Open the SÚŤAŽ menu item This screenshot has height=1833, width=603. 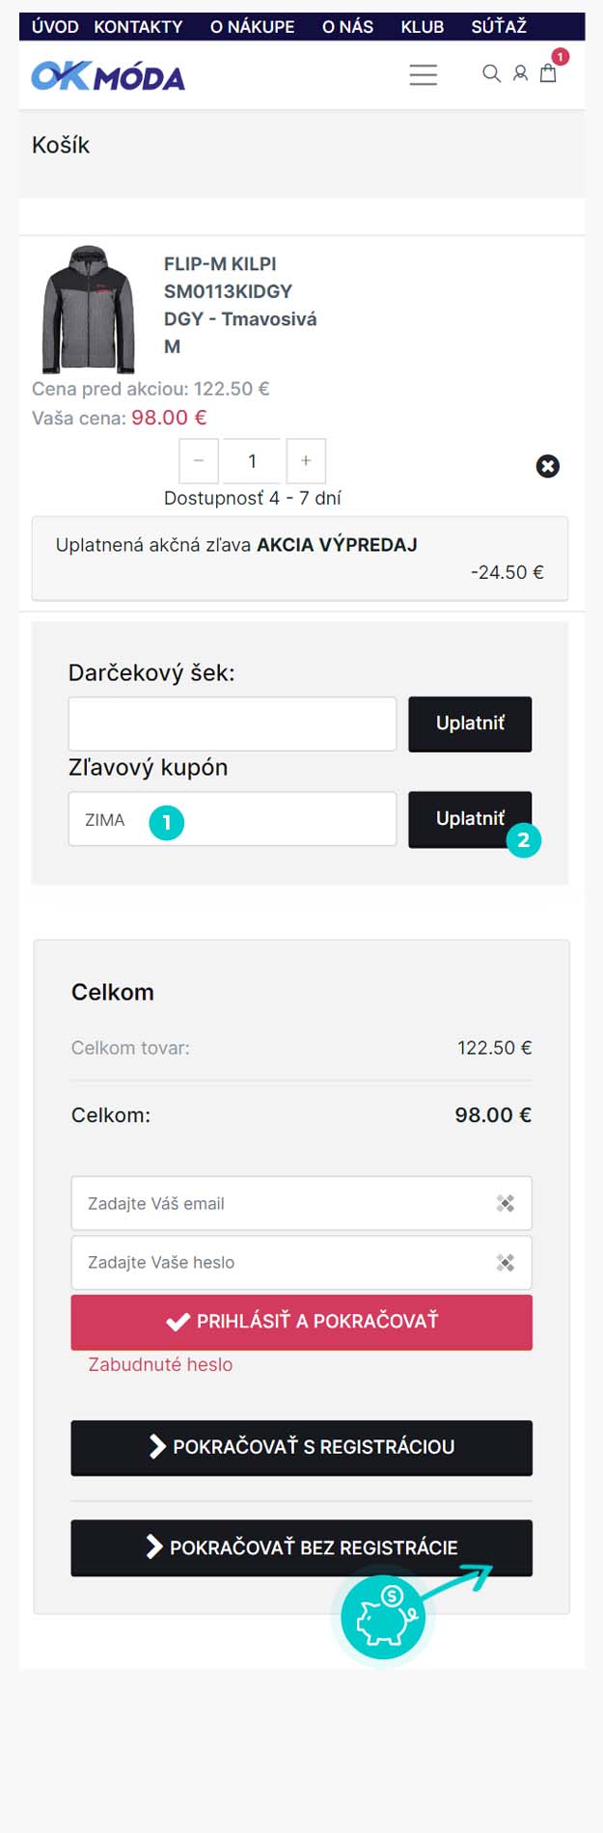pyautogui.click(x=499, y=27)
